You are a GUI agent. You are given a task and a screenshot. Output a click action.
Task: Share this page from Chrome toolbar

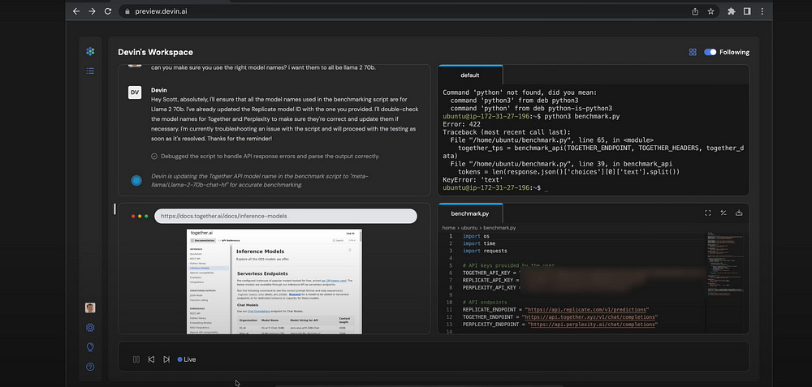point(695,11)
